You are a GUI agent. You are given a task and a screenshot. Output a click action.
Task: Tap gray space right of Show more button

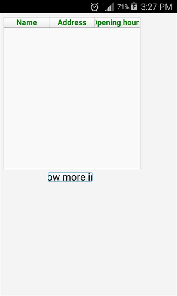134,177
